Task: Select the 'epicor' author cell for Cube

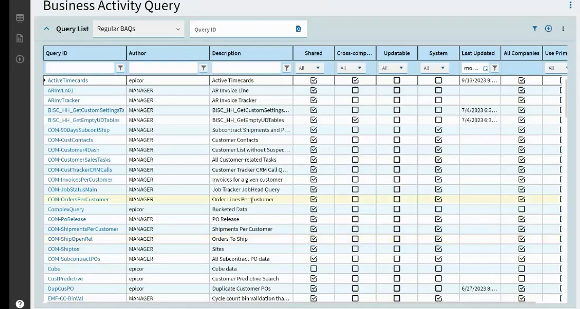Action: point(168,269)
